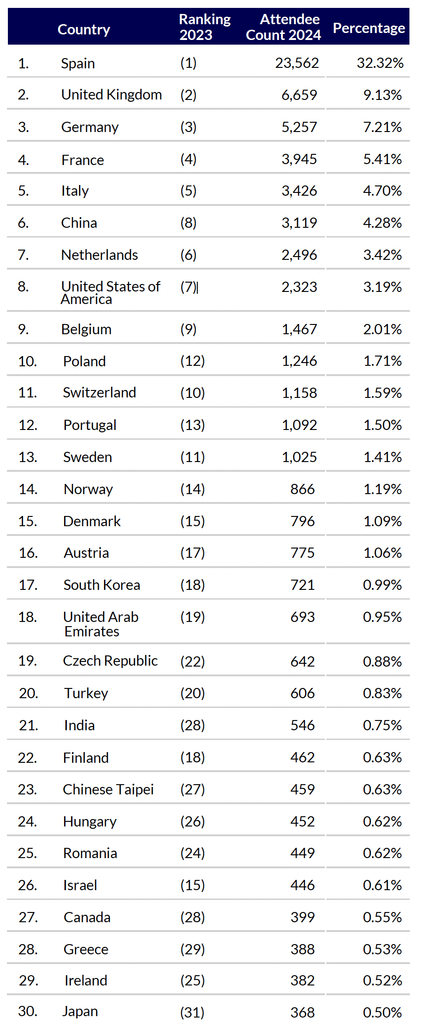Screen dimensions: 441x1031
Task: Click the Ranking 2023 column header
Action: (x=204, y=27)
